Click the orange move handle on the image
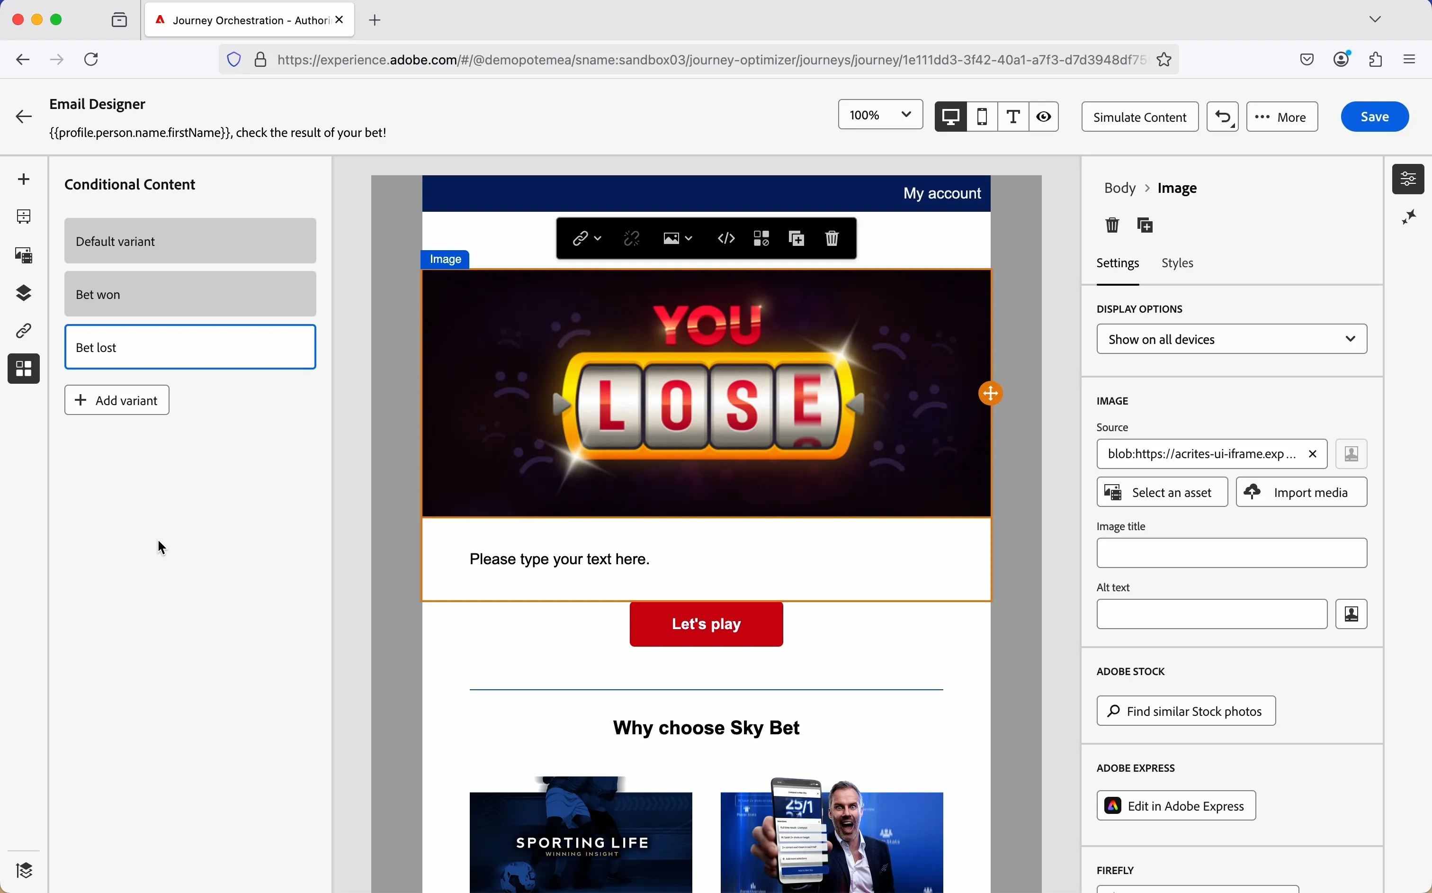This screenshot has height=893, width=1432. (991, 393)
